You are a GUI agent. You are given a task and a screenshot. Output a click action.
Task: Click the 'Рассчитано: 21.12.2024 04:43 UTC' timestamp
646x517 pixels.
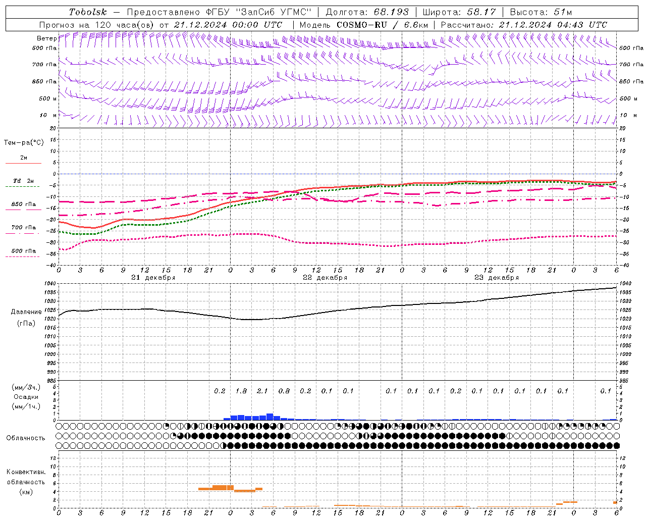pyautogui.click(x=524, y=25)
